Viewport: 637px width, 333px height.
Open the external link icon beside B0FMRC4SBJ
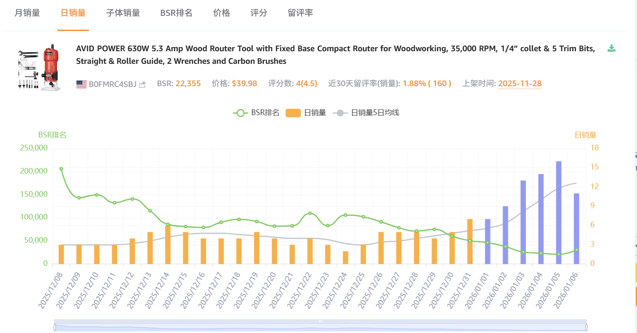[142, 85]
